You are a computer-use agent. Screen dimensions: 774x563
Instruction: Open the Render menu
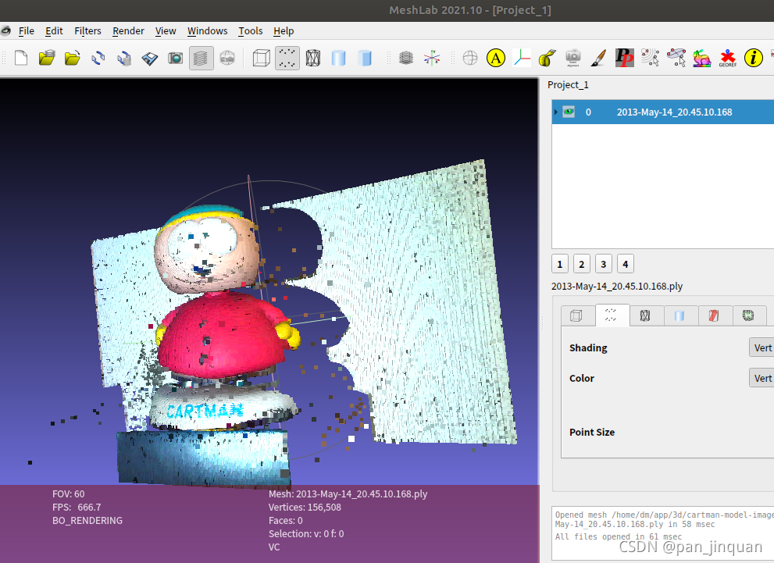(x=128, y=31)
